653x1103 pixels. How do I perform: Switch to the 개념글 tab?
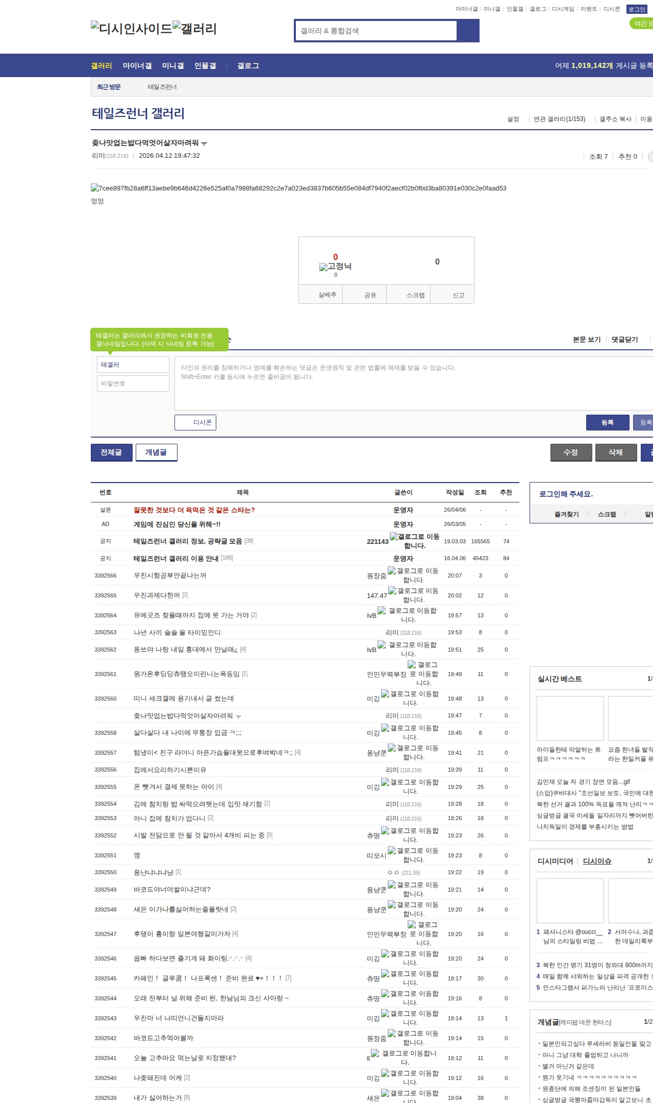(156, 452)
